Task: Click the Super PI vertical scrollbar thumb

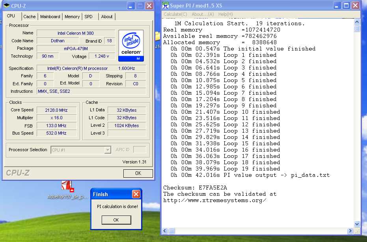Action: tap(357, 28)
